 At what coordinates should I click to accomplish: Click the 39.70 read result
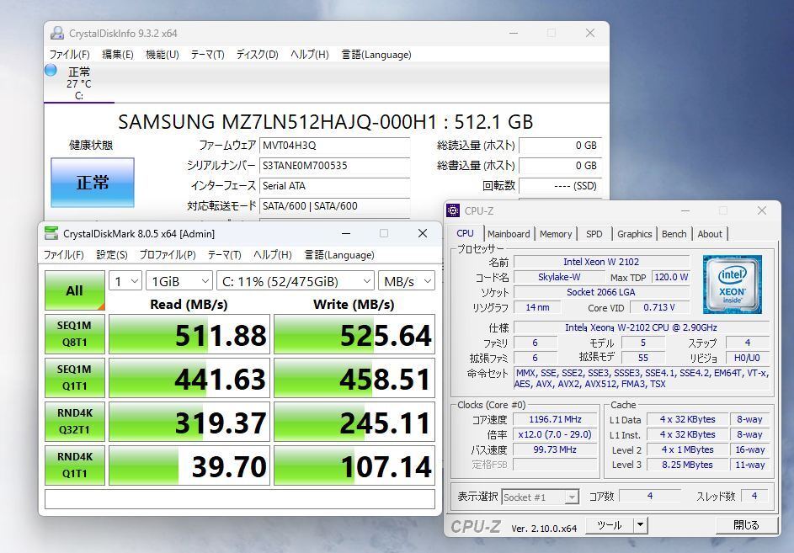tap(189, 465)
